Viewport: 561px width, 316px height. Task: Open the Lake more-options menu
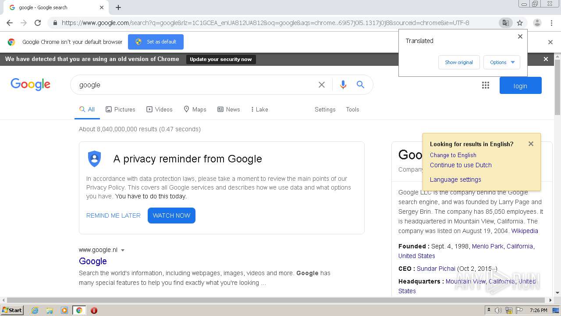(259, 109)
